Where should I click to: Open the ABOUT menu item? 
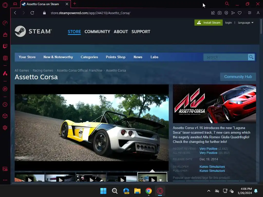pos(121,32)
